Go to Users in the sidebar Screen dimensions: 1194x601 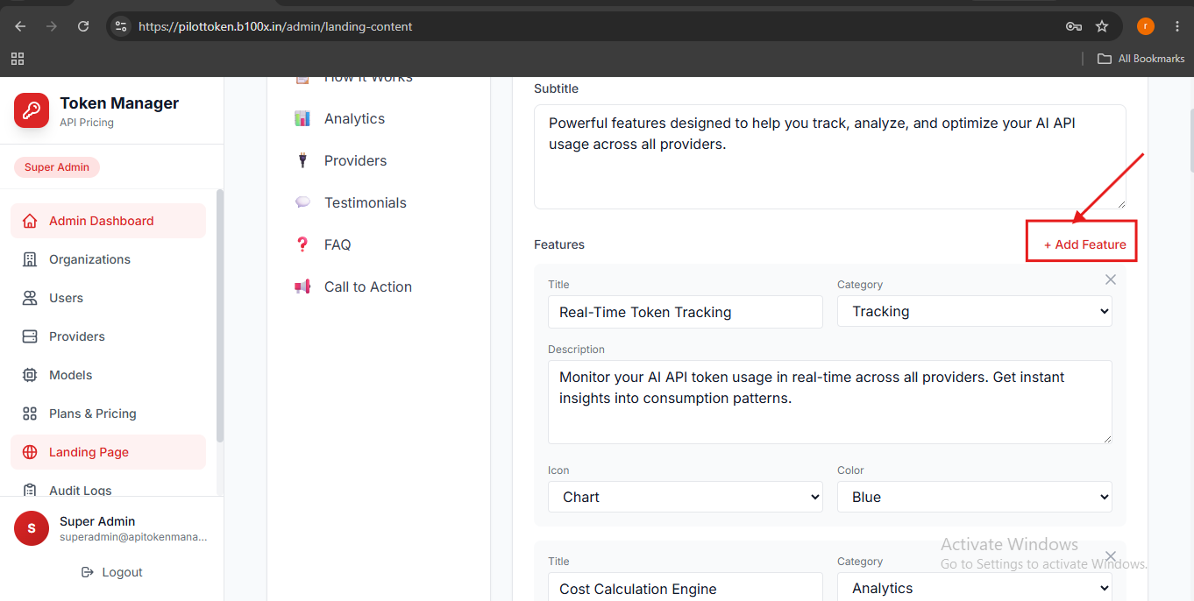pos(109,298)
